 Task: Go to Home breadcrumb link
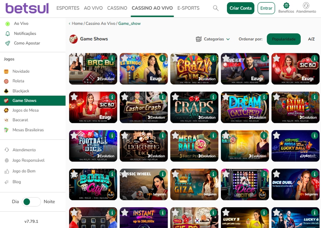[77, 23]
